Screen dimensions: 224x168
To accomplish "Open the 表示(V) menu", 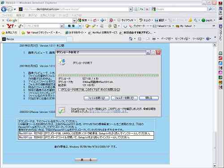I will [33, 15].
